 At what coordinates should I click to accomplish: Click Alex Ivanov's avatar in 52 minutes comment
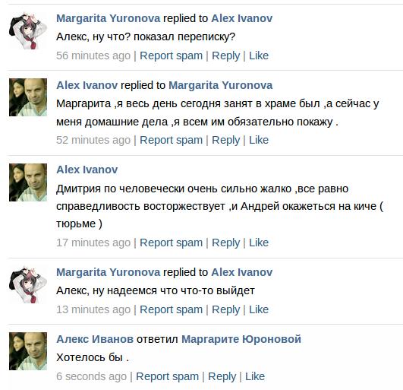(x=28, y=97)
